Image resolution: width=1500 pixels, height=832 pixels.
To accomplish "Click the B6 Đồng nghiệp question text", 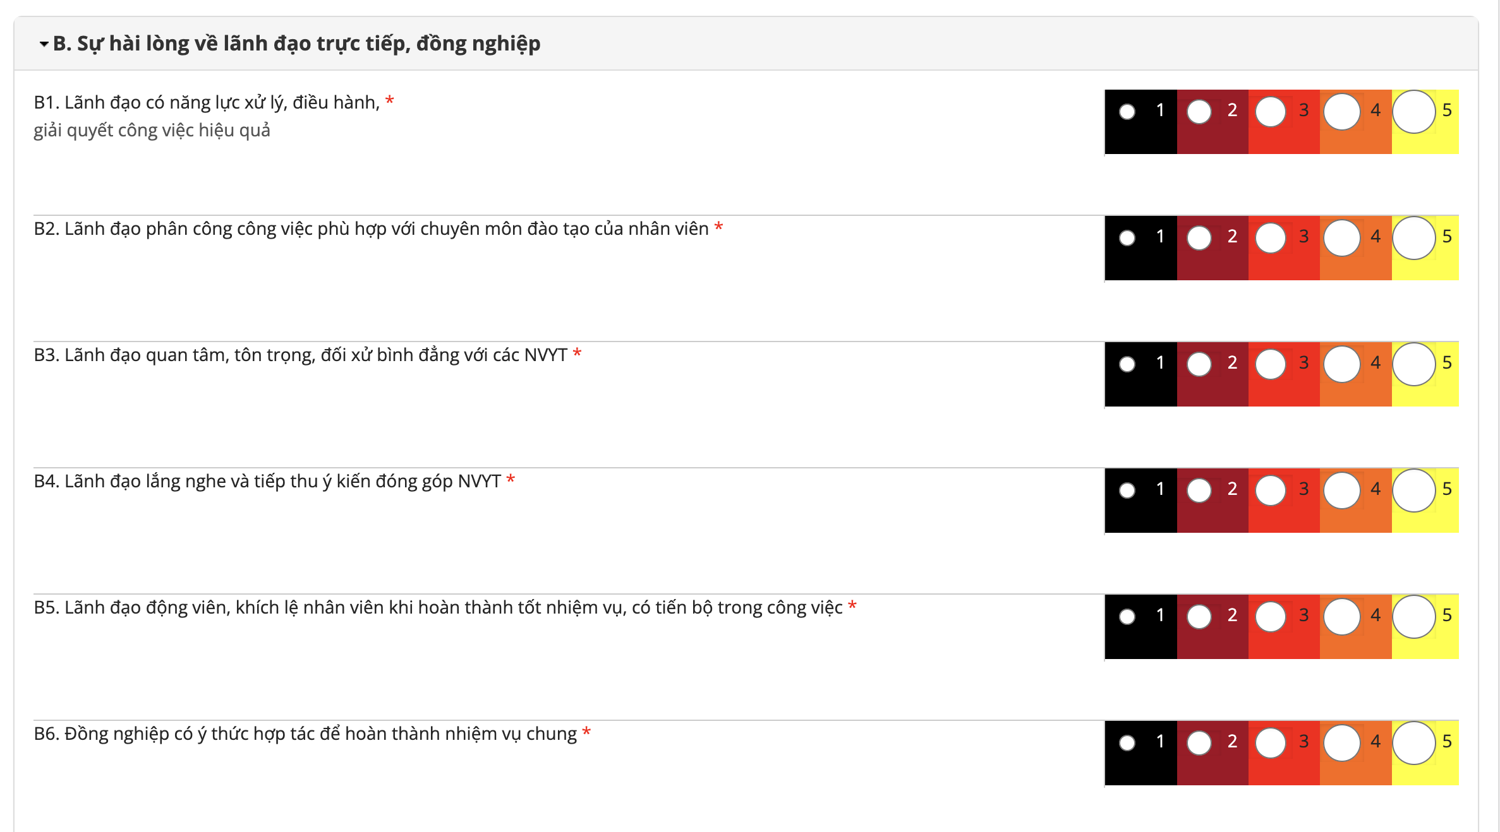I will [x=305, y=734].
